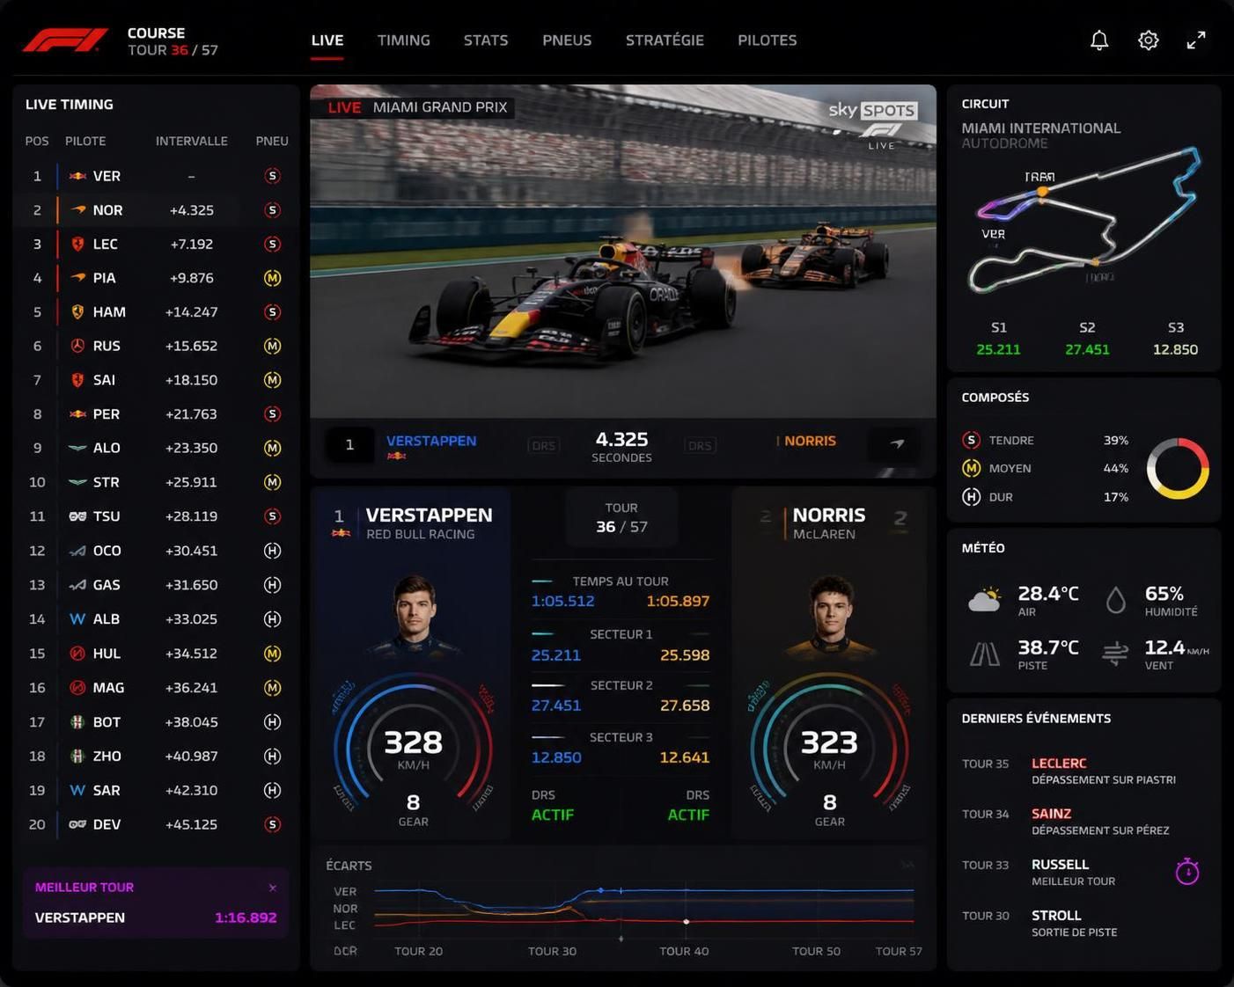This screenshot has height=987, width=1234.
Task: Click the Alpine icon beside GAS
Action: [x=77, y=585]
